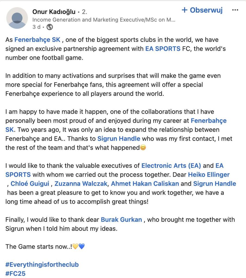Screen dimensions: 246x278
Task: Open the EA SPORTS link in the first paragraph
Action: tap(163, 49)
